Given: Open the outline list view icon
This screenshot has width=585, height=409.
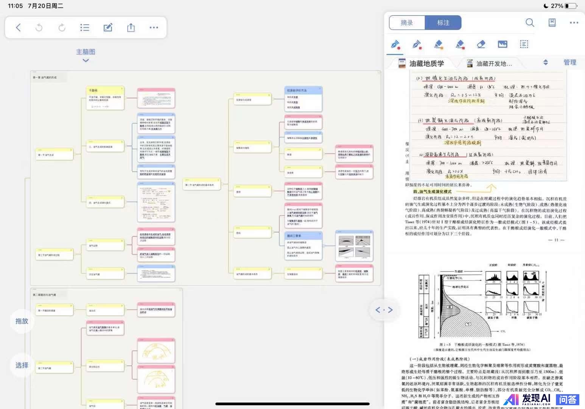Looking at the screenshot, I should pyautogui.click(x=85, y=27).
